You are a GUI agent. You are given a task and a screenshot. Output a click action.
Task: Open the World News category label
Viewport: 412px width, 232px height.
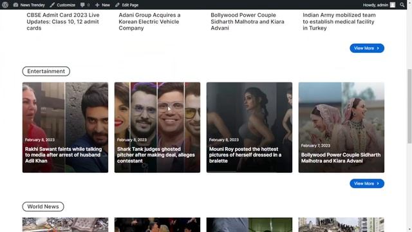click(43, 206)
